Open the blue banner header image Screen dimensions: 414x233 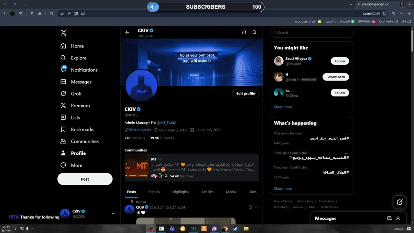pos(192,62)
